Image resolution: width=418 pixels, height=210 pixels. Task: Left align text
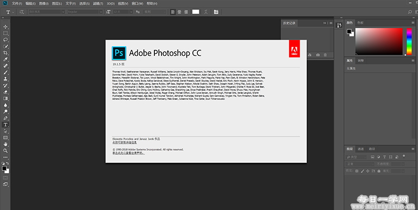173,12
